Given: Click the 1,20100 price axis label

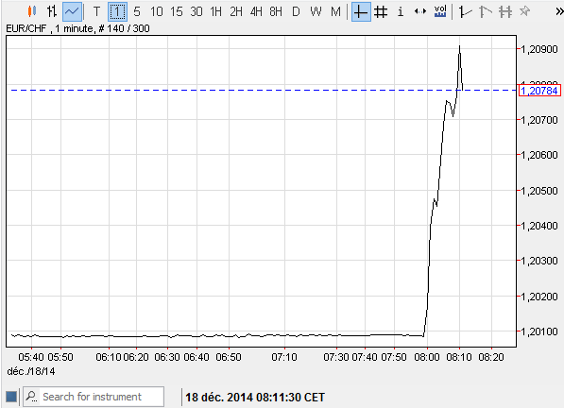Looking at the screenshot, I should (539, 331).
